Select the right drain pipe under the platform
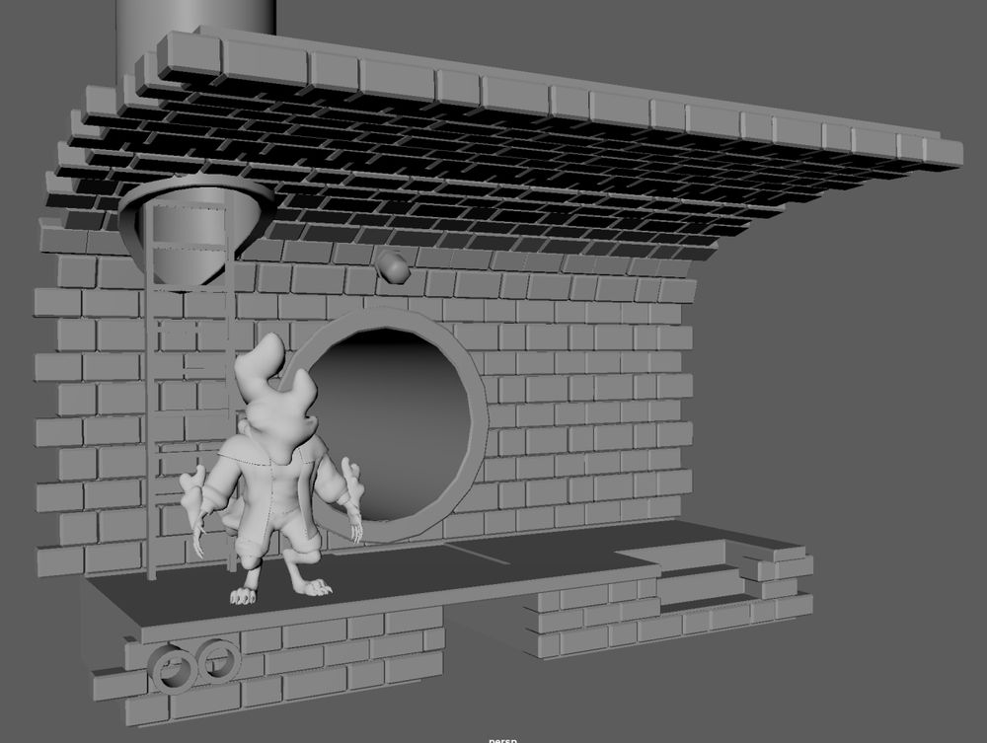The height and width of the screenshot is (743, 987). tap(218, 660)
